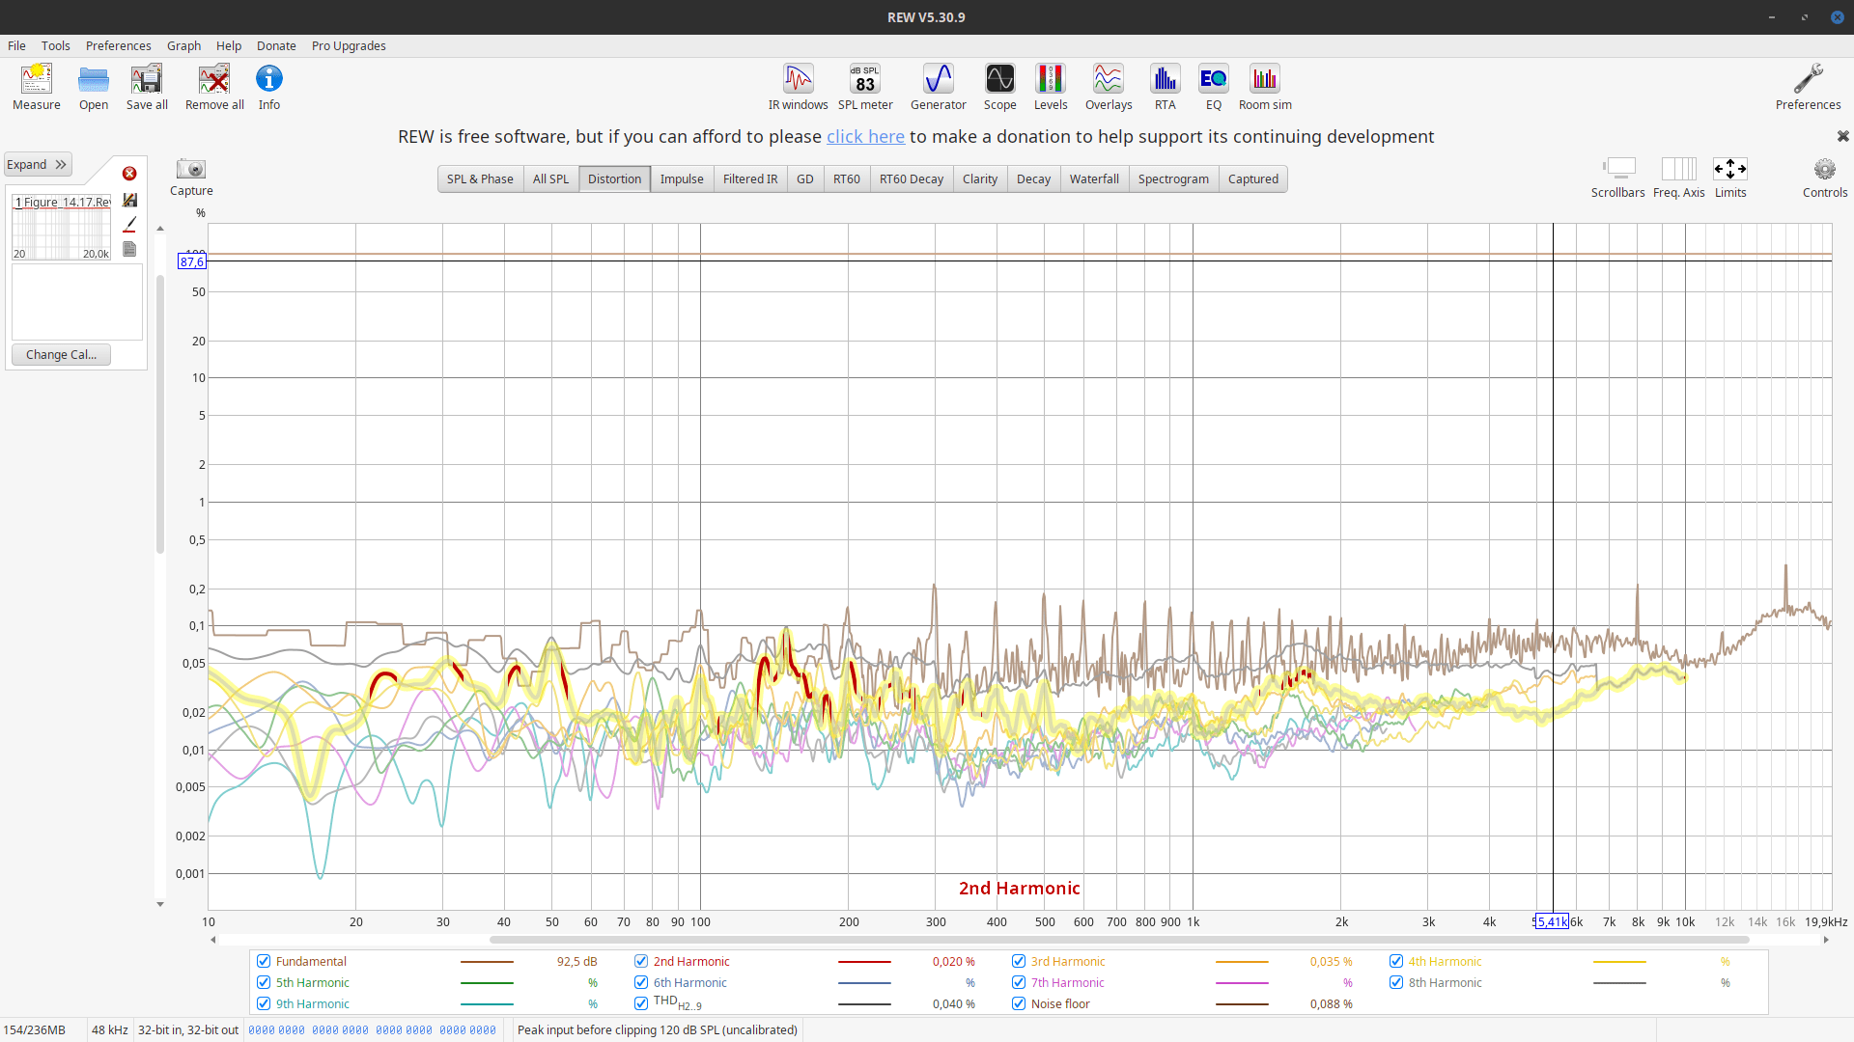This screenshot has height=1042, width=1854.
Task: Click the measurement notes text area
Action: pos(77,302)
